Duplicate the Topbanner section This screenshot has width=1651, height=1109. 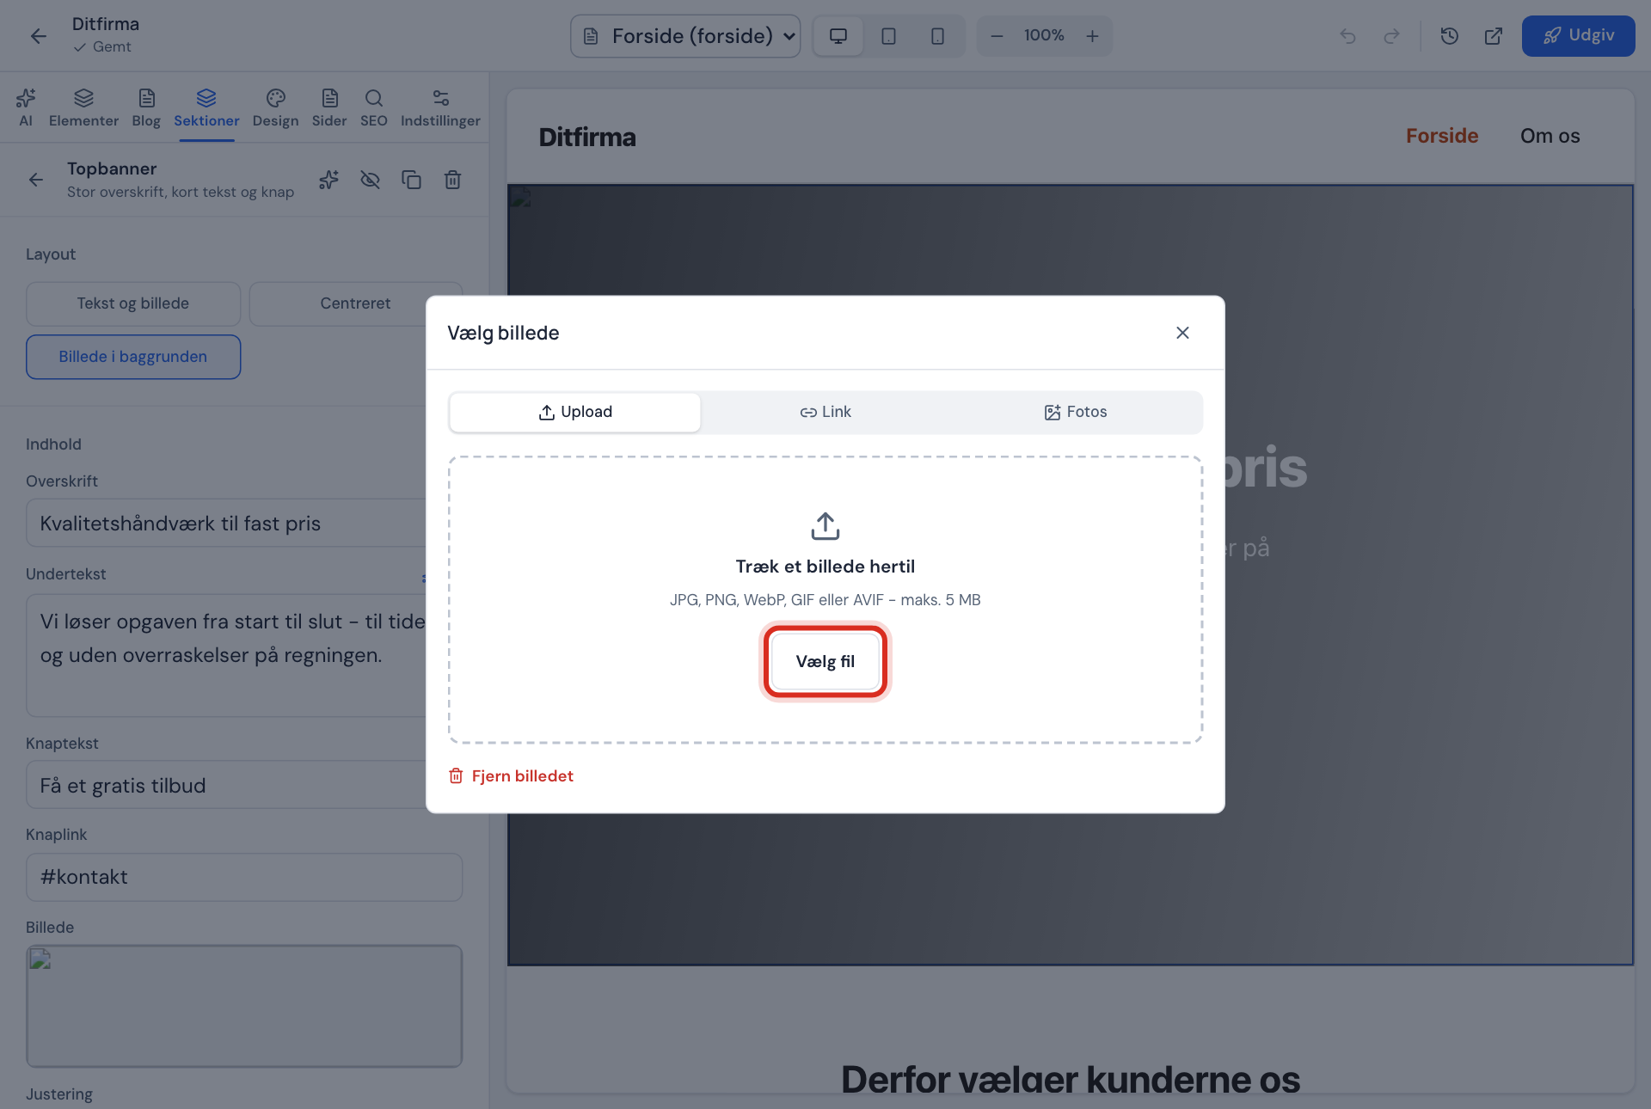(x=411, y=180)
